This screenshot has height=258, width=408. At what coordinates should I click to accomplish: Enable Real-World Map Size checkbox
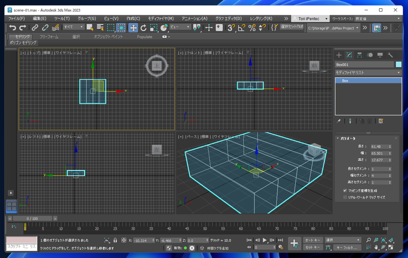[x=345, y=197]
